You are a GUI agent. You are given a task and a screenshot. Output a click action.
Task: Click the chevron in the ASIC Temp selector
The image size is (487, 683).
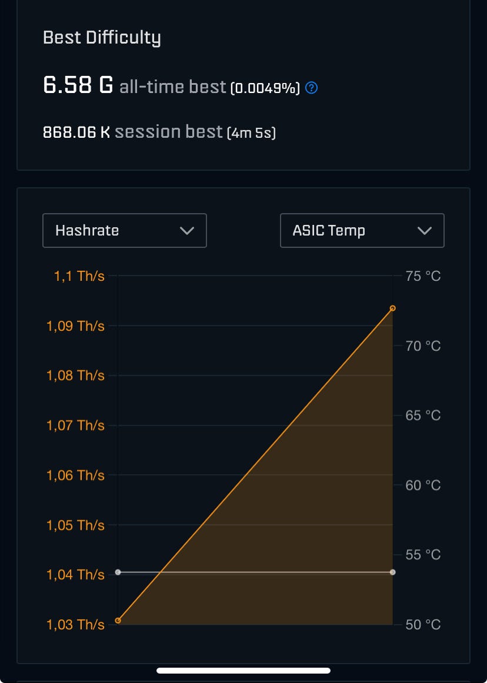424,231
